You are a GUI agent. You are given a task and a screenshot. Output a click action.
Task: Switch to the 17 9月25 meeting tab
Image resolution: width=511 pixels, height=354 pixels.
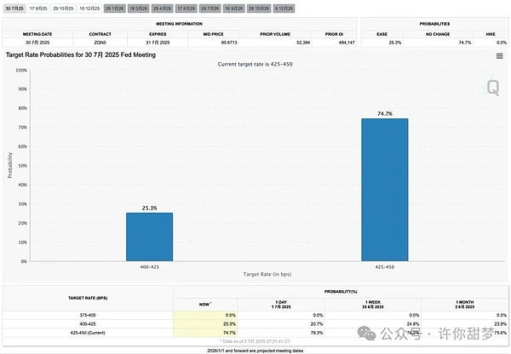click(x=38, y=8)
